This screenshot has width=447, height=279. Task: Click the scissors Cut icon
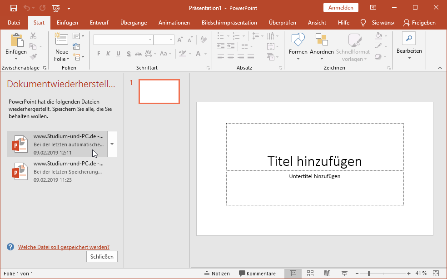[33, 36]
